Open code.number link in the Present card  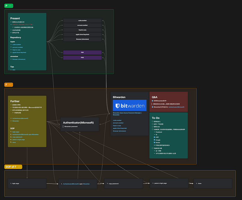pyautogui.click(x=17, y=44)
